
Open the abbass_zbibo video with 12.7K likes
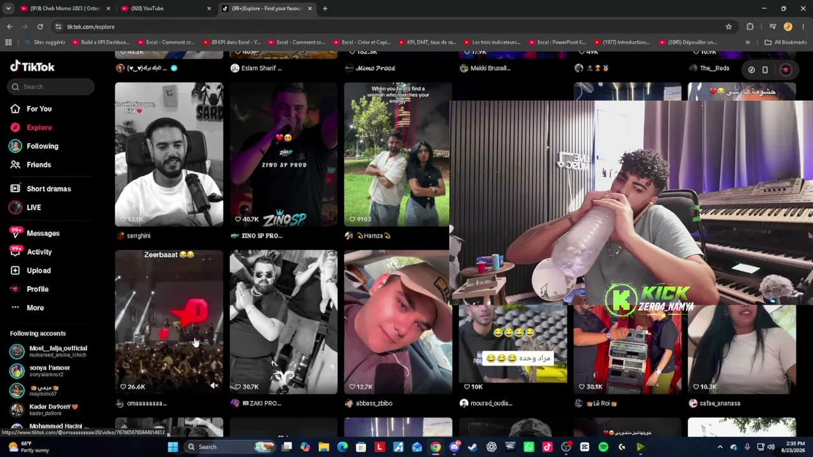tap(398, 322)
